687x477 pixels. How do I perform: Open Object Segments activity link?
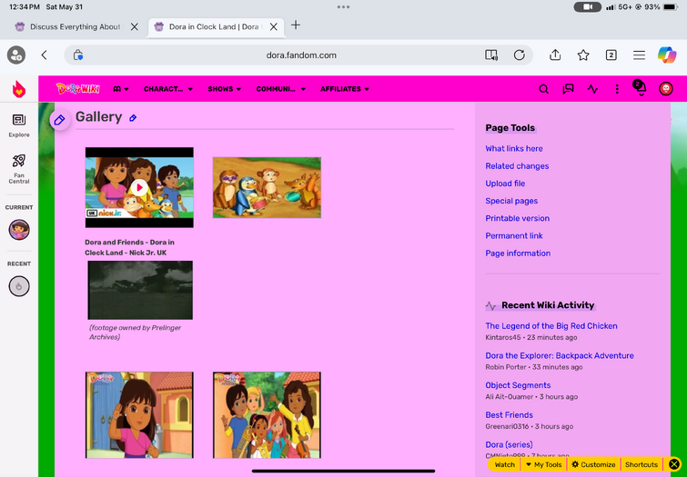tap(518, 385)
